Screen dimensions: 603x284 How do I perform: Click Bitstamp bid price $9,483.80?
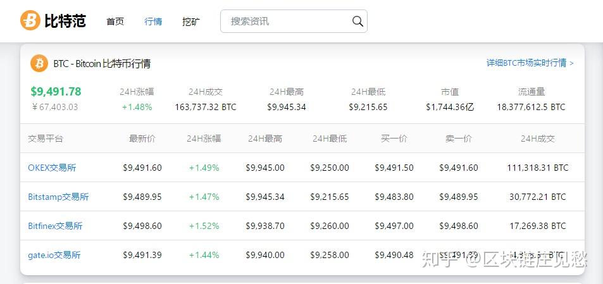394,197
